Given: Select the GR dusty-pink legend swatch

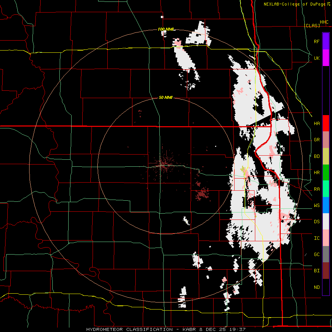Looking at the screenshot, I should [326, 140].
